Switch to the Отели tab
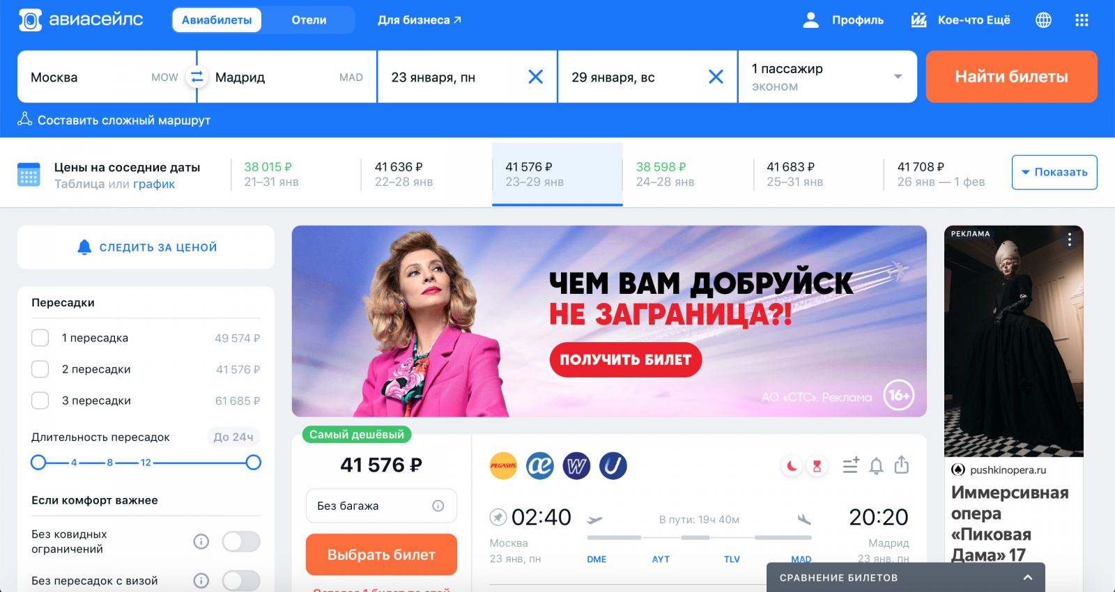The height and width of the screenshot is (592, 1115). pyautogui.click(x=309, y=20)
